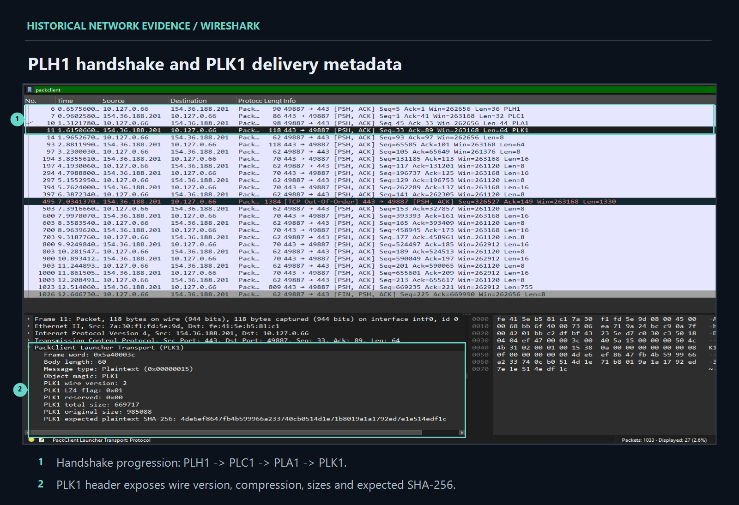
Task: Select packet 503 in the packet list
Action: pyautogui.click(x=369, y=209)
